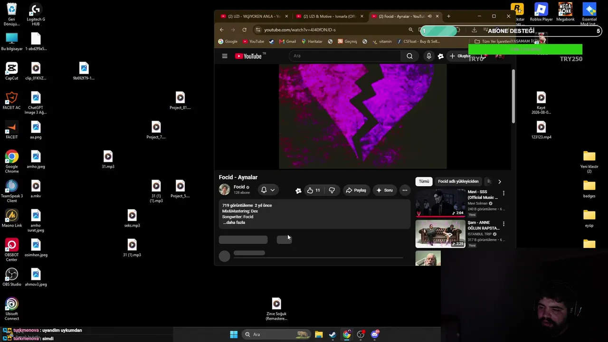
Task: Click the 'Focid' channel name
Action: [239, 187]
